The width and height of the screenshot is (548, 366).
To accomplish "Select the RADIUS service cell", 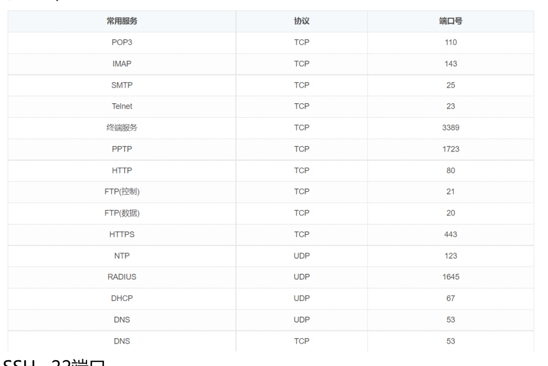I will (x=122, y=277).
